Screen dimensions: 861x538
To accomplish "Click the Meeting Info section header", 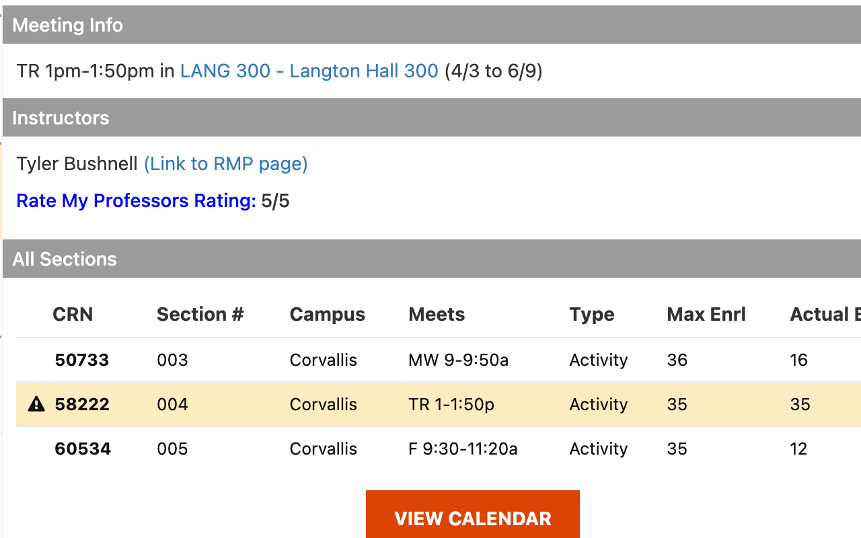I will [x=432, y=25].
